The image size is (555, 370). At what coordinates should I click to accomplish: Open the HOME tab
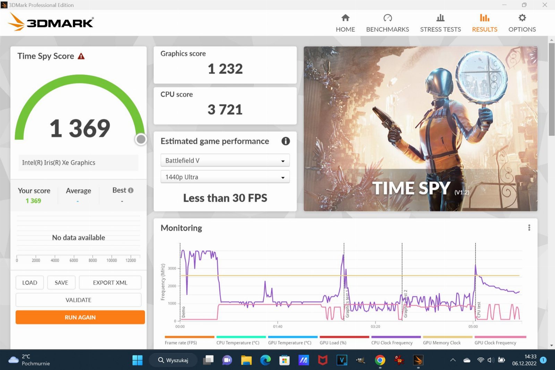[345, 23]
